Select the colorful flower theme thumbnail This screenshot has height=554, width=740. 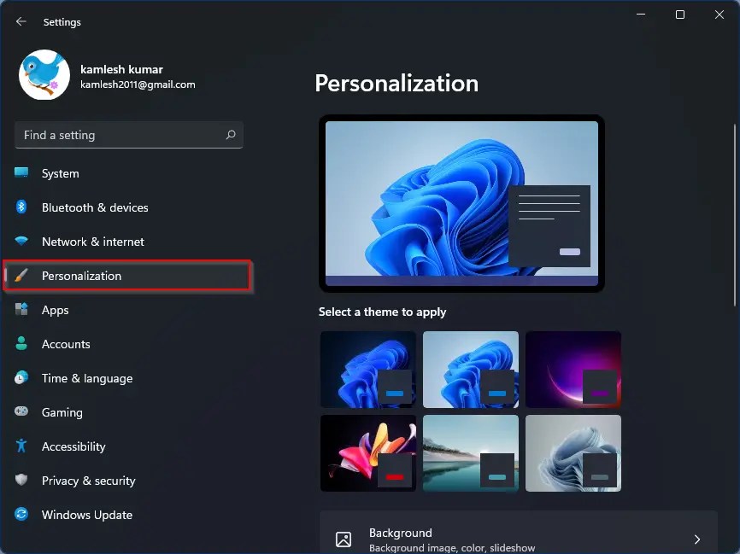(367, 453)
